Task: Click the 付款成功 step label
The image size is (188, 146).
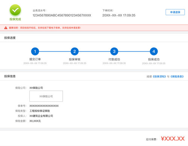Action: [114, 59]
